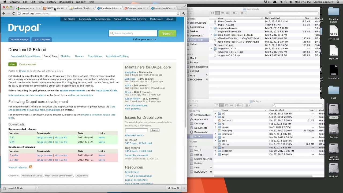Open the Bookmarks menu in menu bar
The width and height of the screenshot is (343, 193).
66,2
